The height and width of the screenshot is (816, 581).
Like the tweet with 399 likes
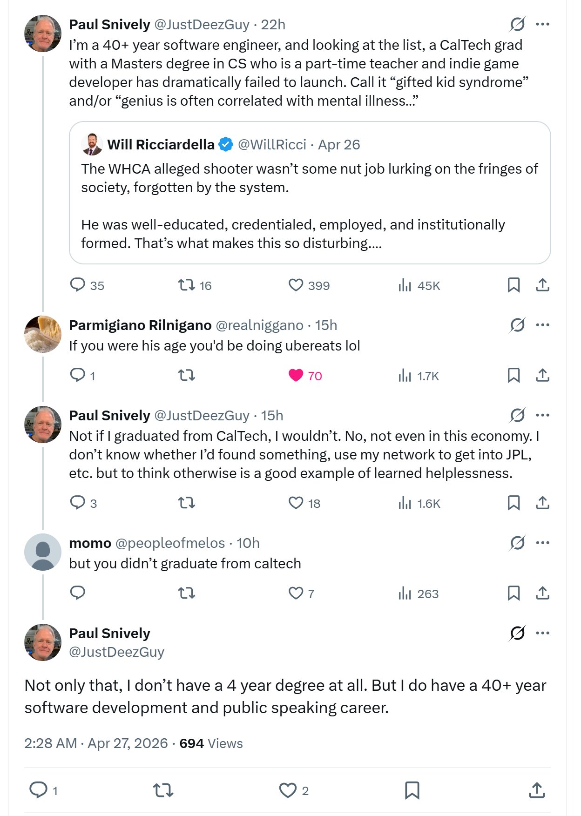[x=296, y=285]
